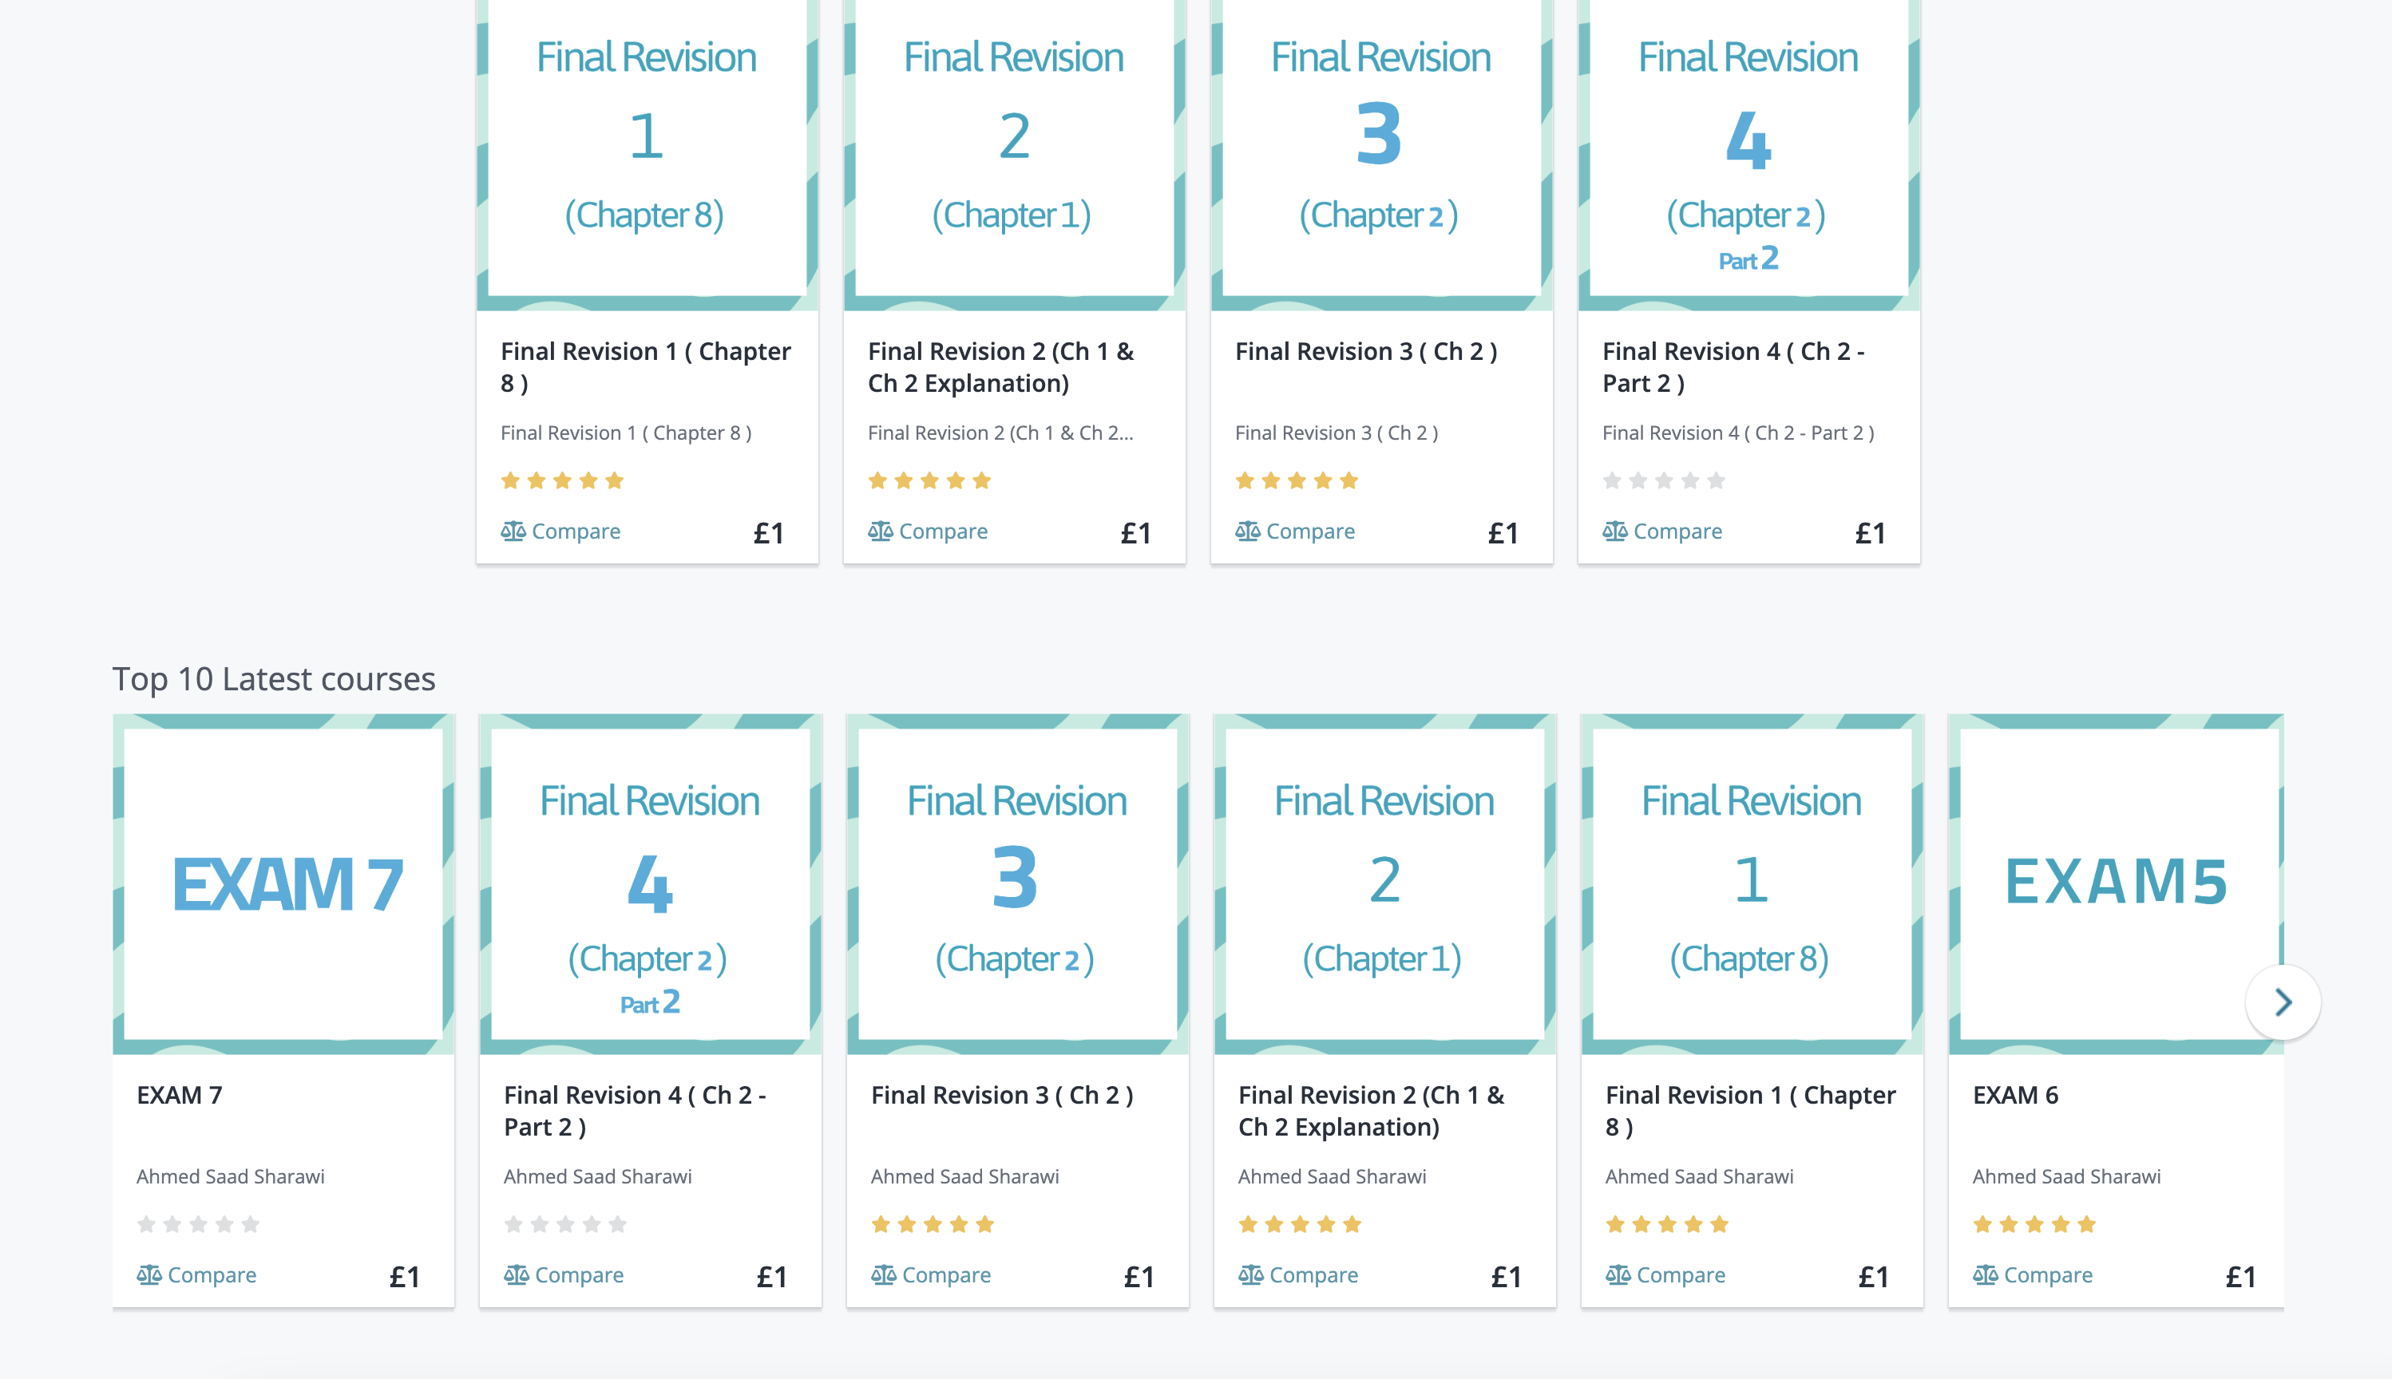Click scales icon under latest Final Revision 2

[x=1250, y=1274]
